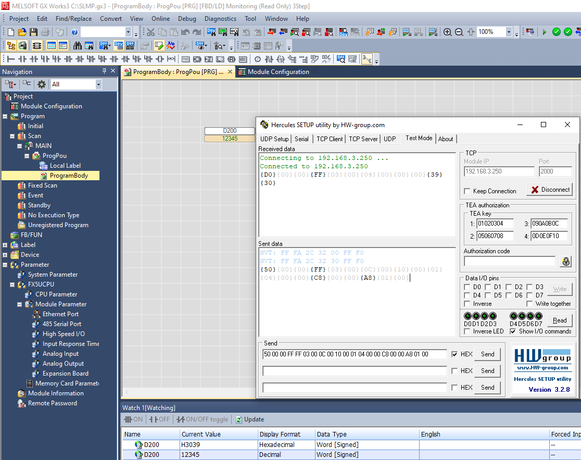Screen dimensions: 581x460
Task: Enable HEX for the second Send line
Action: (x=454, y=371)
